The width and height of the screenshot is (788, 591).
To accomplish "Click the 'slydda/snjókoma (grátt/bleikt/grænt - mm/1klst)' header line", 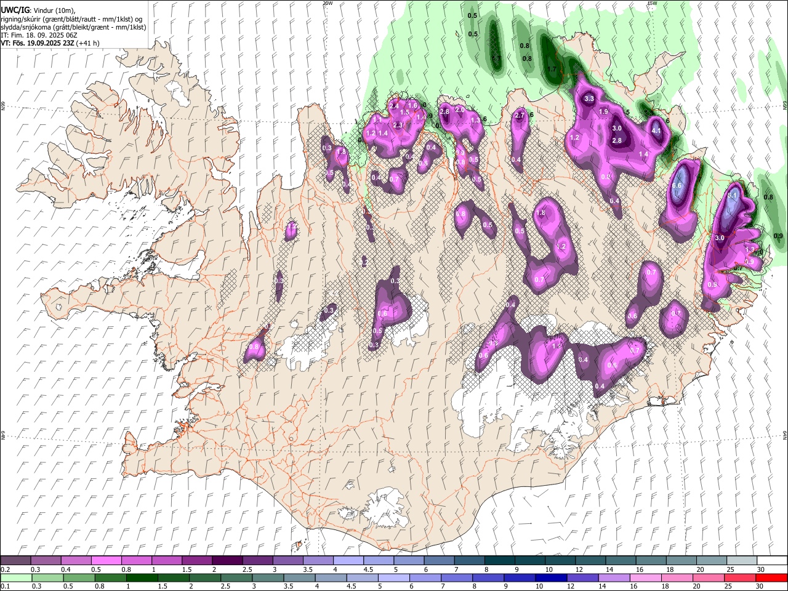I will click(x=73, y=27).
